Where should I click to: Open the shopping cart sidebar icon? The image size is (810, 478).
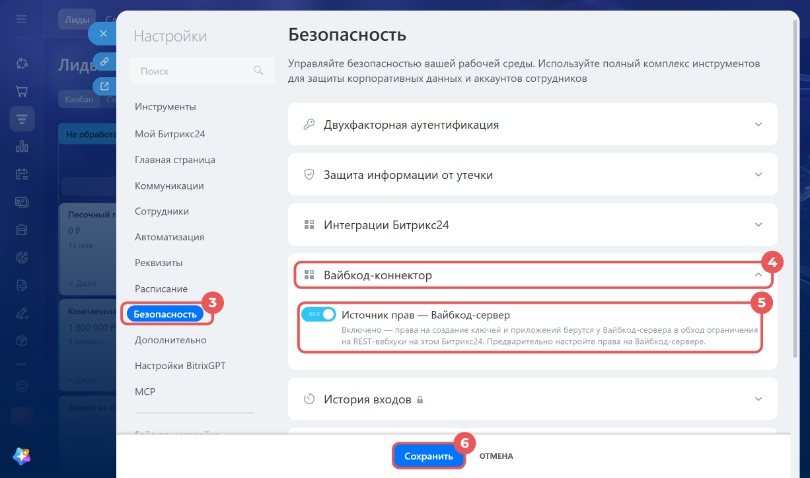[x=22, y=91]
